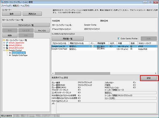The height and width of the screenshot is (118, 159).
Task: Click the application icon in the title bar
Action: click(2, 2)
